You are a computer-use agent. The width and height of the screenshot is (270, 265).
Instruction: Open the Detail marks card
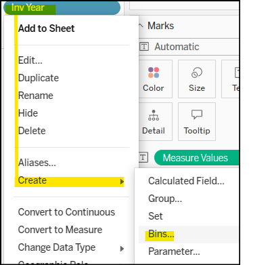155,121
